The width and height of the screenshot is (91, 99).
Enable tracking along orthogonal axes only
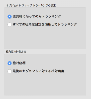(9, 16)
